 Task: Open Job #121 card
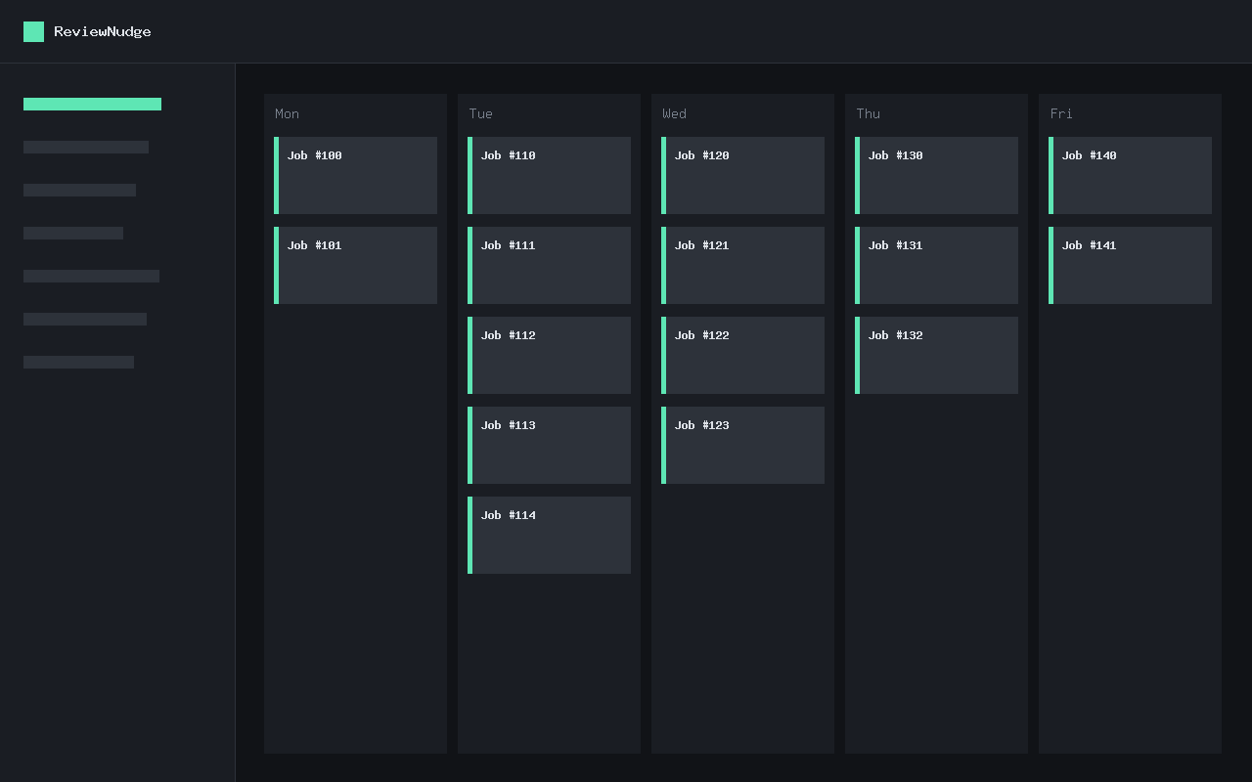pos(742,265)
